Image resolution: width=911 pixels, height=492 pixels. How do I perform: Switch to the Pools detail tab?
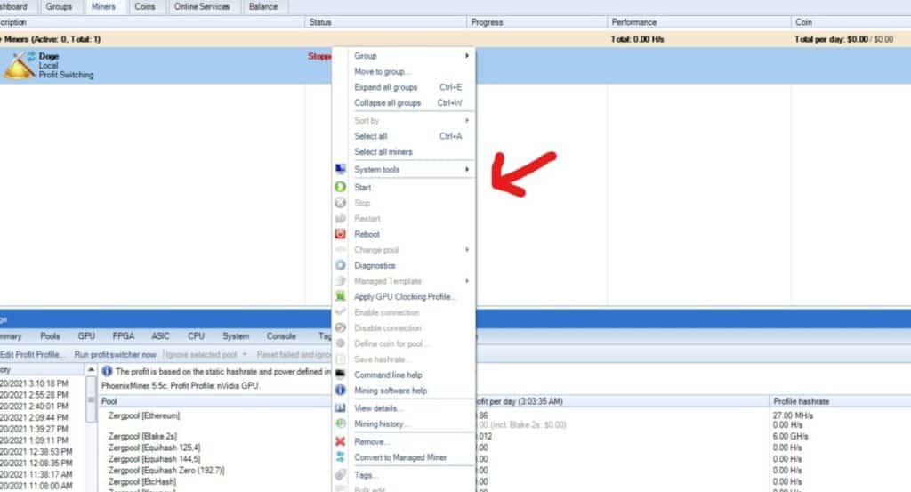click(50, 336)
